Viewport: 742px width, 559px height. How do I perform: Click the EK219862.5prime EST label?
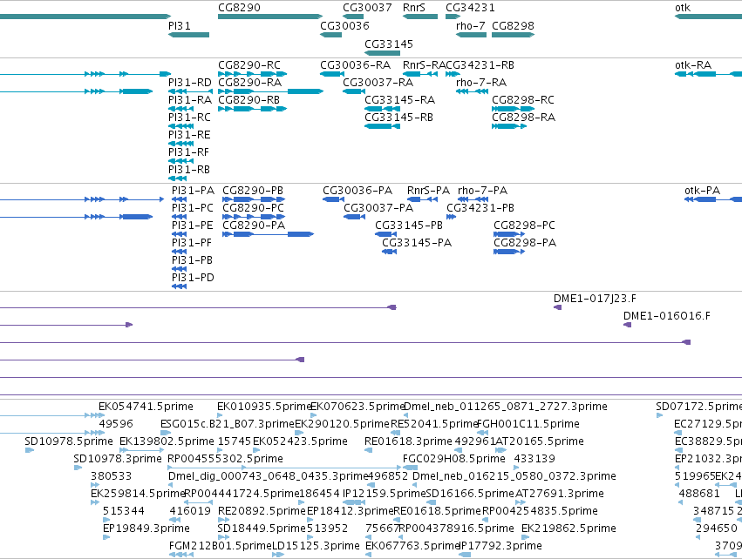pos(568,529)
